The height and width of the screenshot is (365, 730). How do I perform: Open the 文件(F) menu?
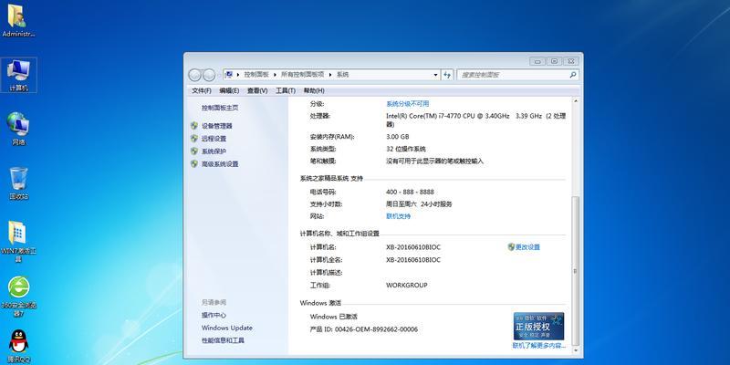pos(202,90)
